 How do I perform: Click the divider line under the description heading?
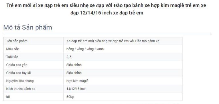tap(107, 34)
